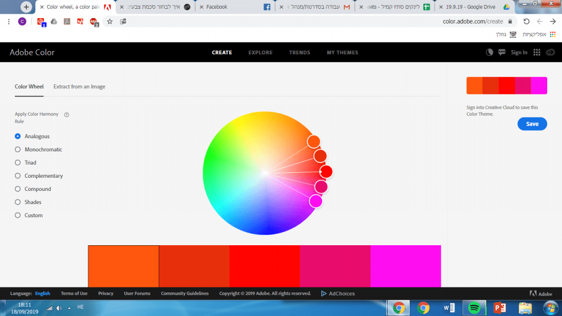
Task: Select the magenta color swatch bar
Action: 406,266
